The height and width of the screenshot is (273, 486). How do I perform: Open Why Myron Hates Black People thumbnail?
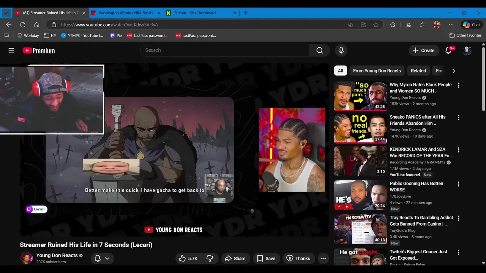click(361, 96)
